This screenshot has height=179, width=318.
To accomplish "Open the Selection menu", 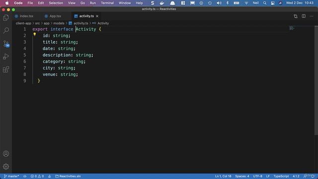I will (56, 3).
